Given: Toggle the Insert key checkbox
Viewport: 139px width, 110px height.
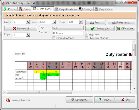Looking at the screenshot, I should click(86, 34).
